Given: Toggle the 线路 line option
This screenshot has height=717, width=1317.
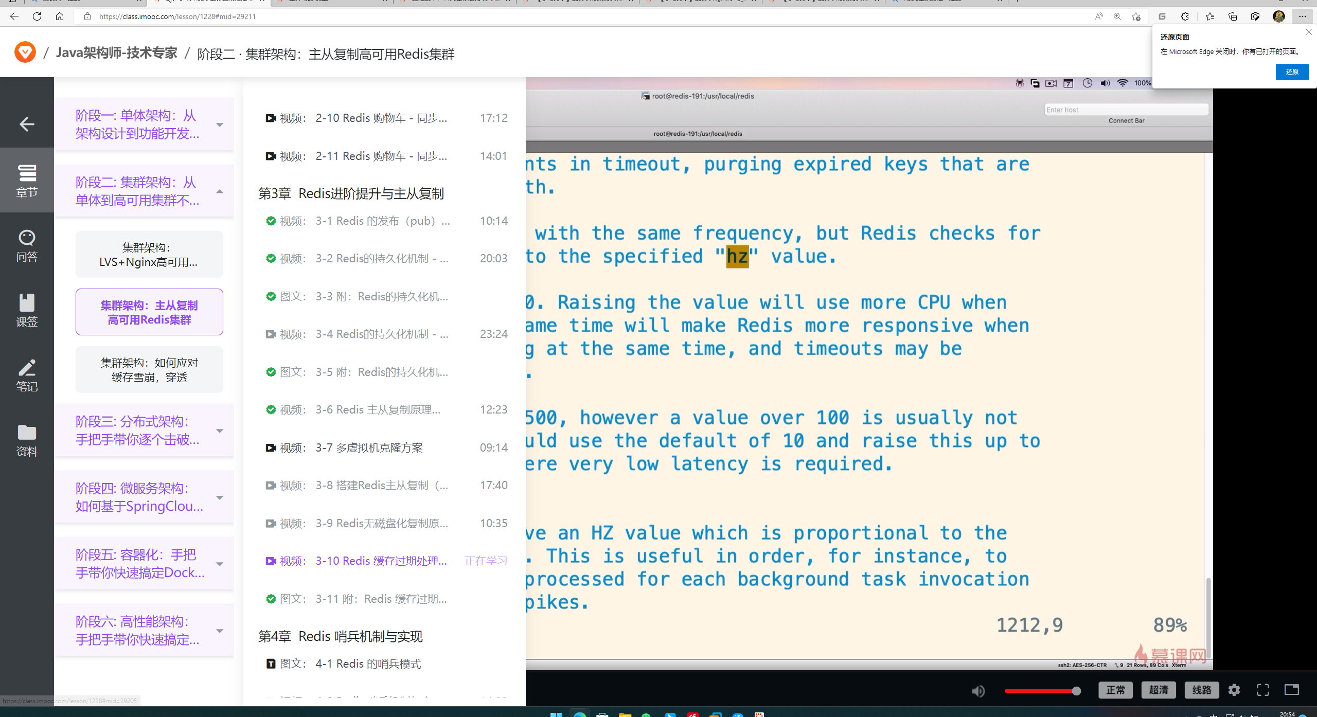Looking at the screenshot, I should [1202, 690].
